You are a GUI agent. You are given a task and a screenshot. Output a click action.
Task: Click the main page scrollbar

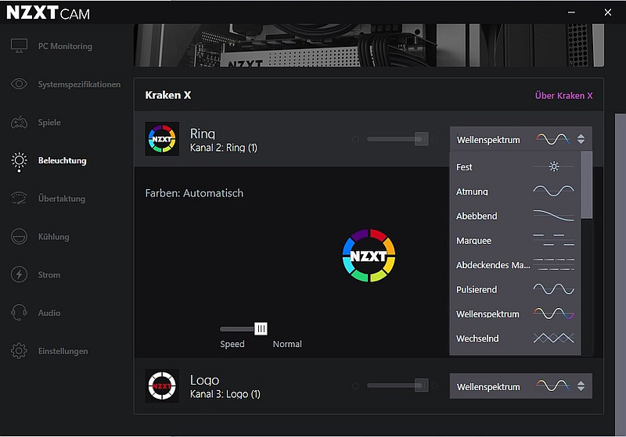(x=620, y=274)
